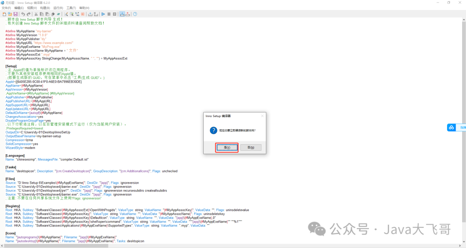466x248 pixels.
Task: Click the DefaultDirName= line
Action: pyautogui.click(x=34, y=113)
